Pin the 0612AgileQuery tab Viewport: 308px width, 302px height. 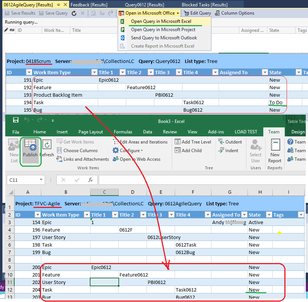58,5
